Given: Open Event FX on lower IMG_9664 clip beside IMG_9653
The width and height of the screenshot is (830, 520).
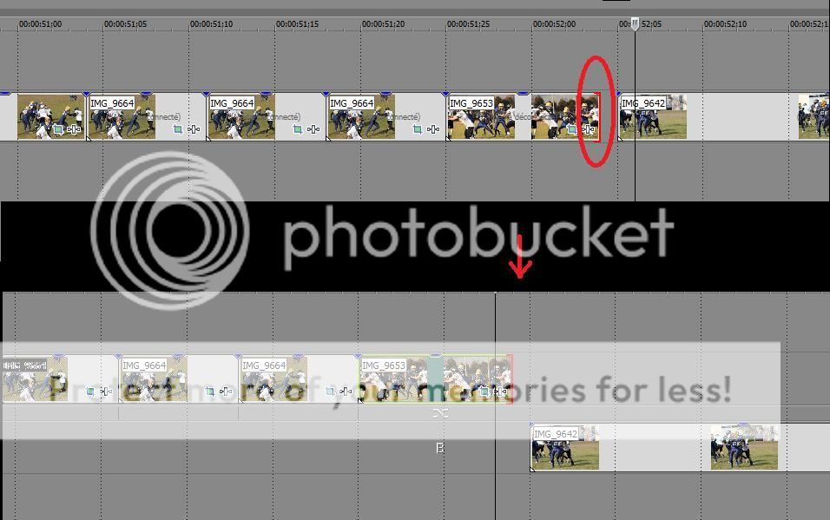Looking at the screenshot, I should [346, 392].
